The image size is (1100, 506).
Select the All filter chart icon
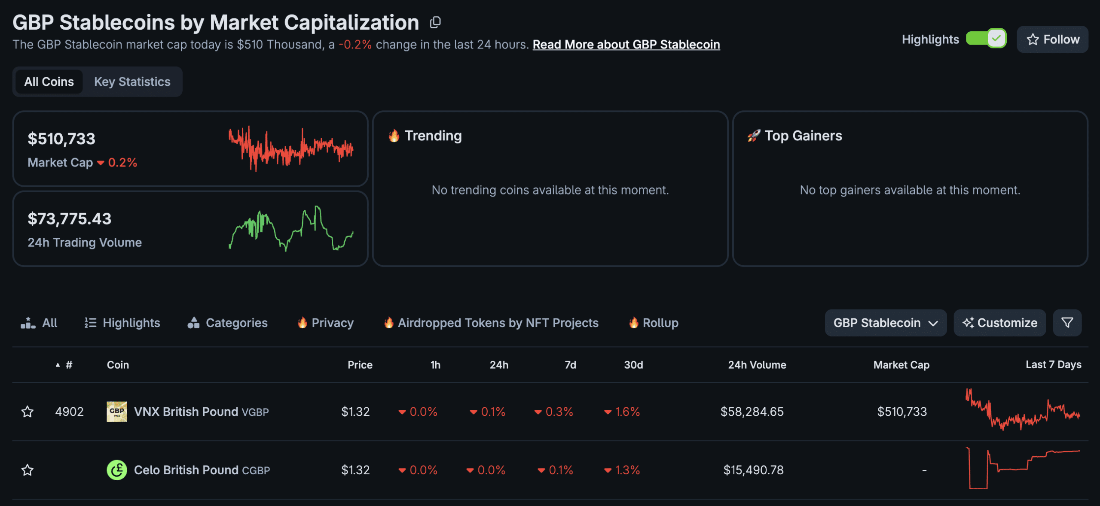click(27, 322)
